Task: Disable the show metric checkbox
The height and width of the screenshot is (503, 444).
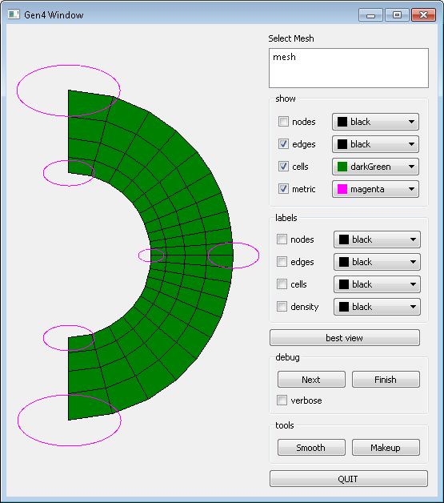Action: pyautogui.click(x=283, y=189)
